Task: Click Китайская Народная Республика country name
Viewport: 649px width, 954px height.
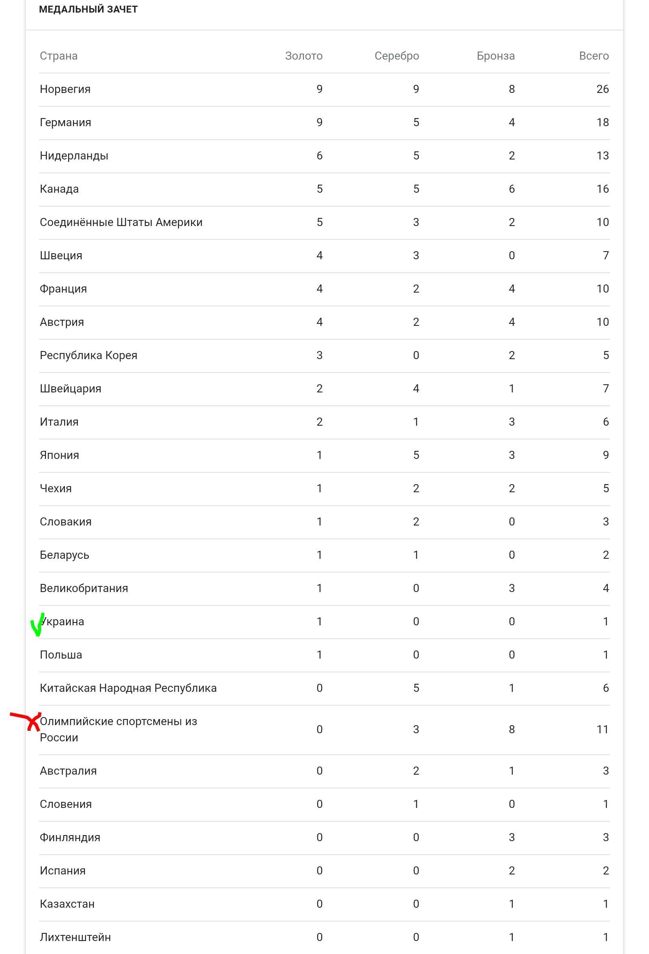Action: click(128, 688)
